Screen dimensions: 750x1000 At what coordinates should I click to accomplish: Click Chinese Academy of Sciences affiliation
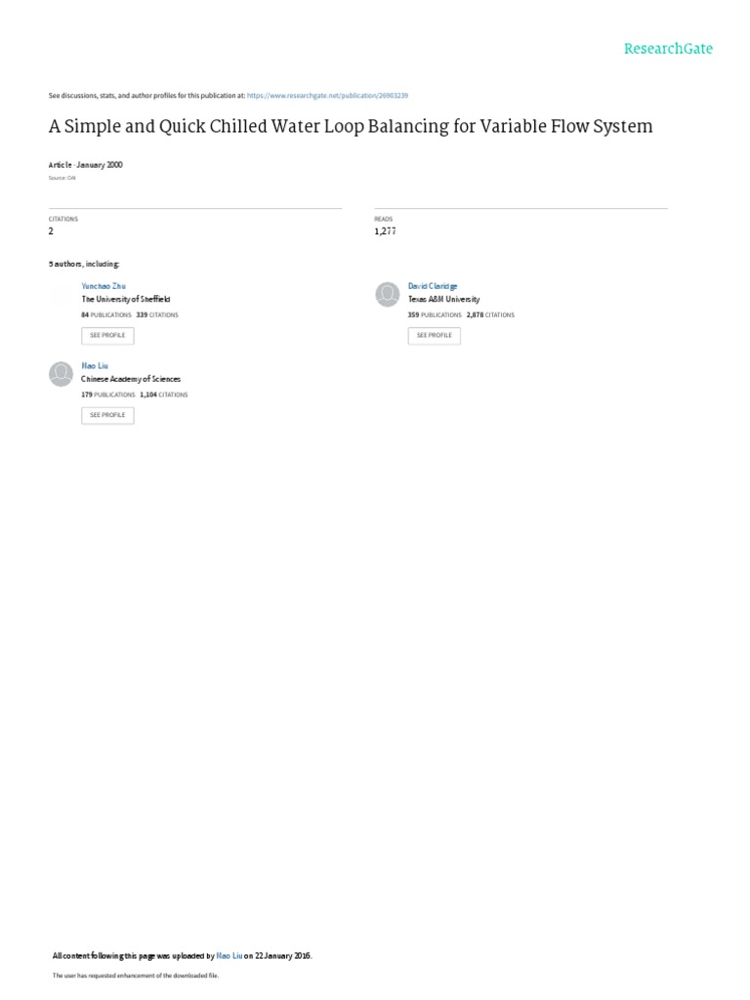131,379
